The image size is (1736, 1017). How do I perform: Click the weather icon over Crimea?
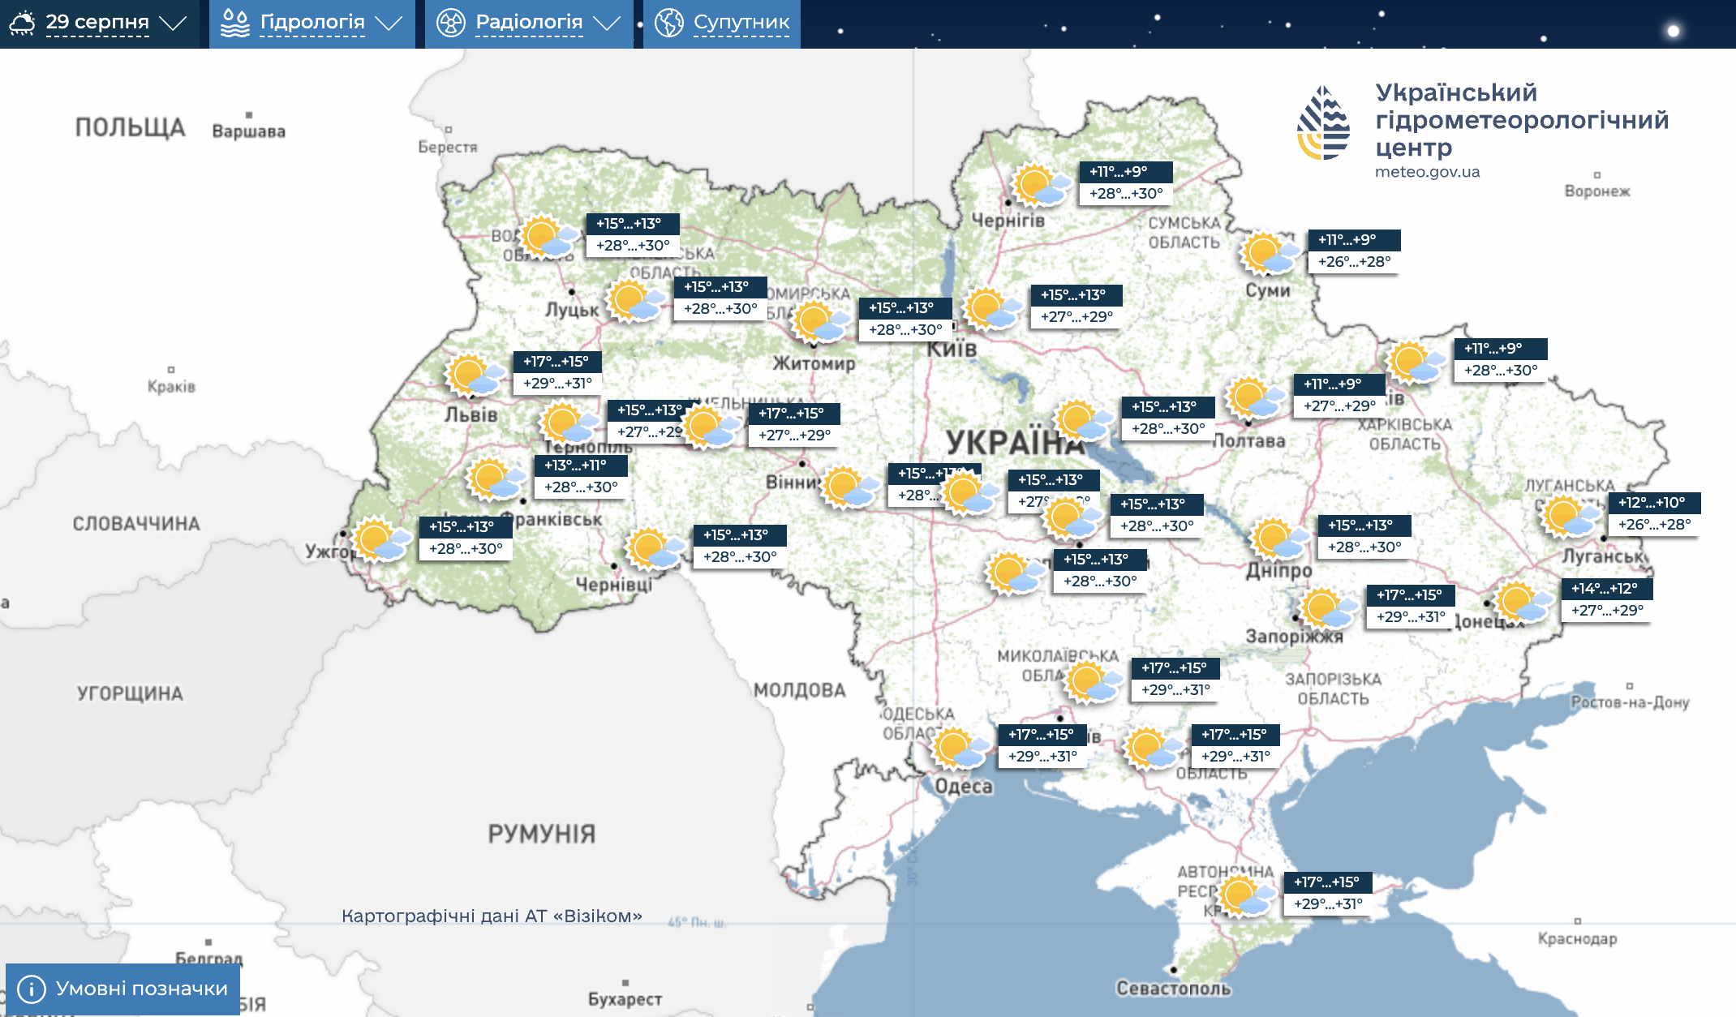[1245, 896]
